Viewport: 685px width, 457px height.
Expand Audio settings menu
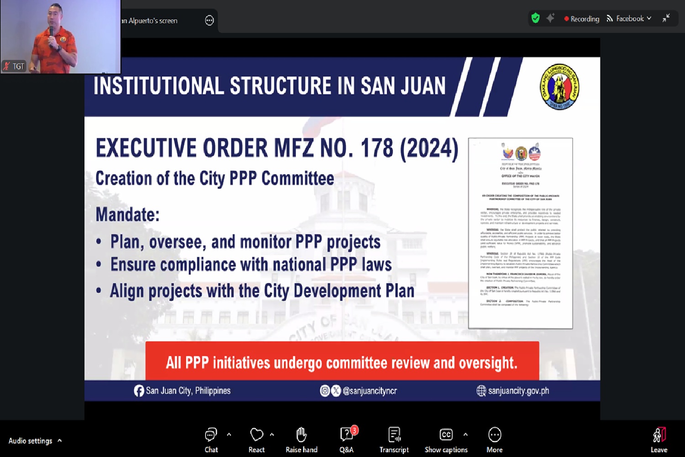pyautogui.click(x=60, y=441)
